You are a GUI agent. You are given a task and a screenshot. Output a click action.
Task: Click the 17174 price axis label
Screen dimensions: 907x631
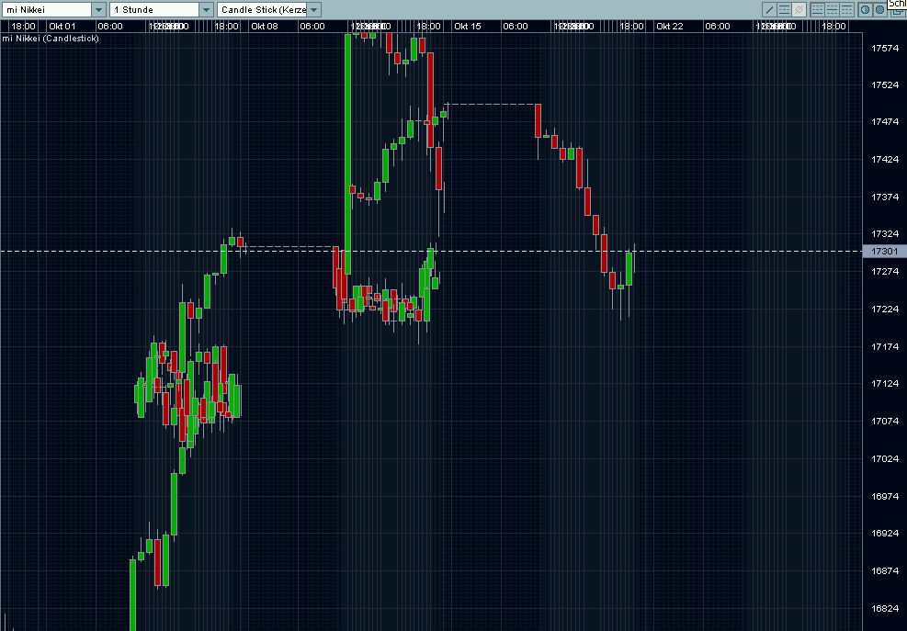click(x=885, y=347)
